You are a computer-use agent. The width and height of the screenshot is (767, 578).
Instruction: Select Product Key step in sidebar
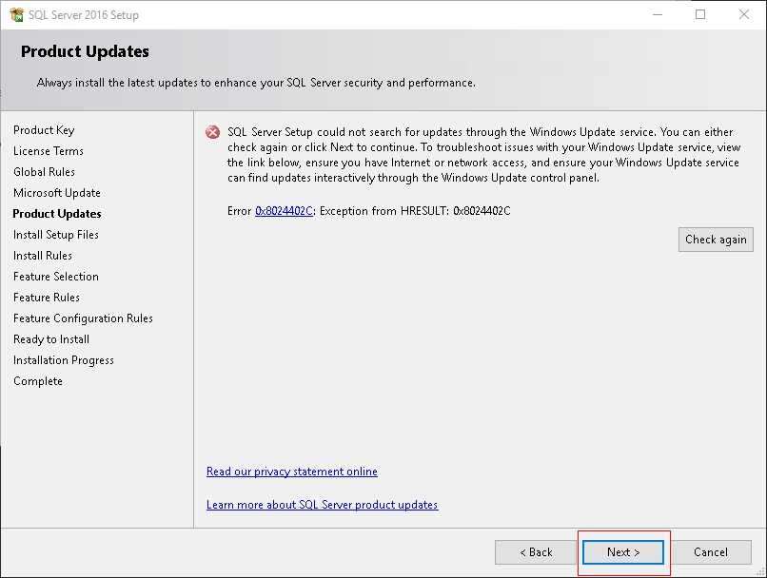44,130
